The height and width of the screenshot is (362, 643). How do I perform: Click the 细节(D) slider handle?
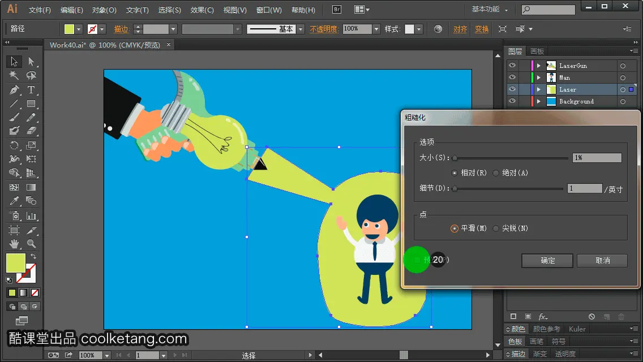(x=455, y=188)
